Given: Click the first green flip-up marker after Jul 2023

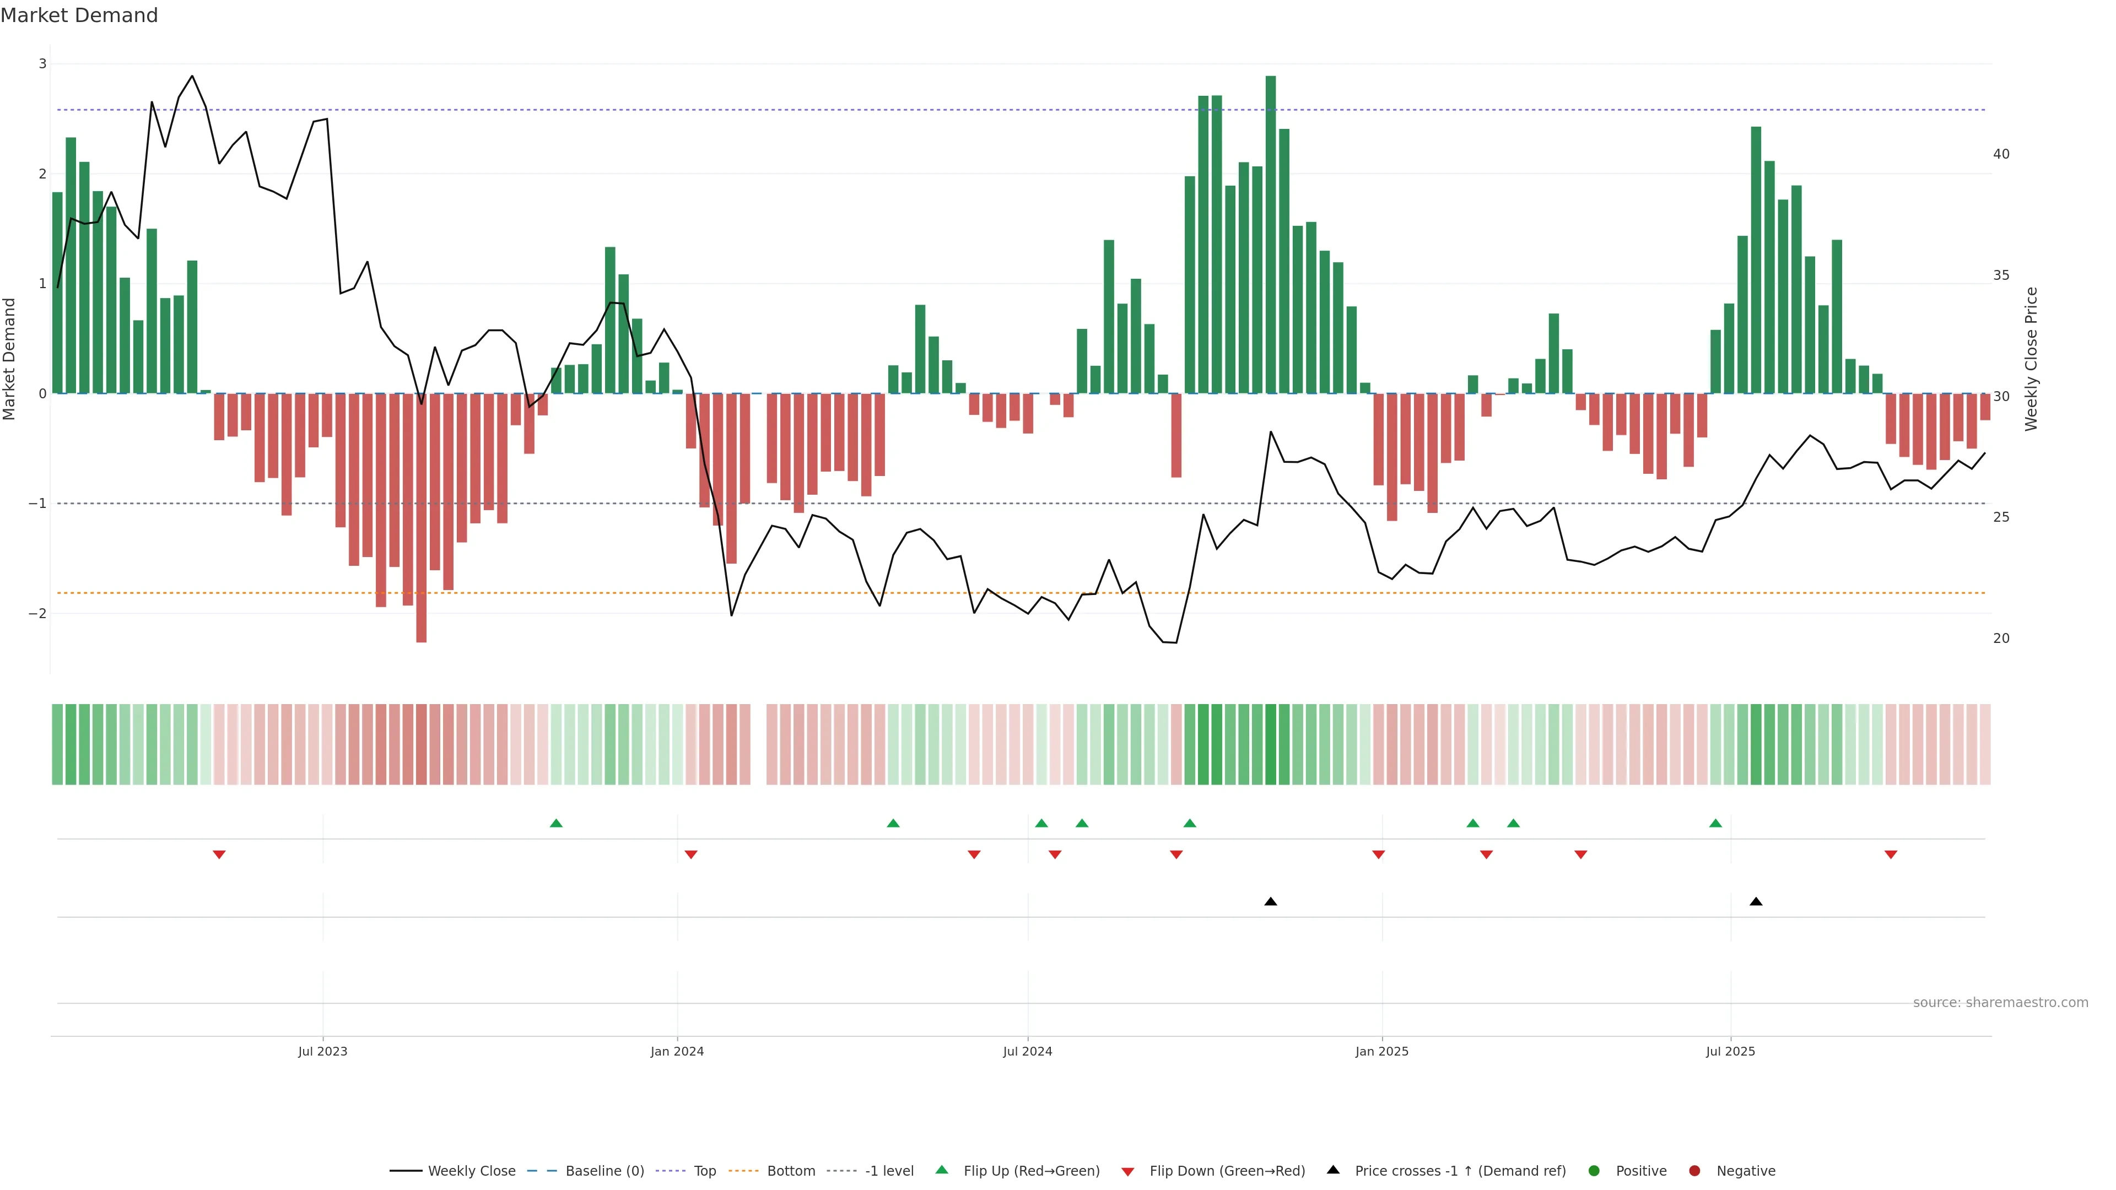Looking at the screenshot, I should 556,824.
